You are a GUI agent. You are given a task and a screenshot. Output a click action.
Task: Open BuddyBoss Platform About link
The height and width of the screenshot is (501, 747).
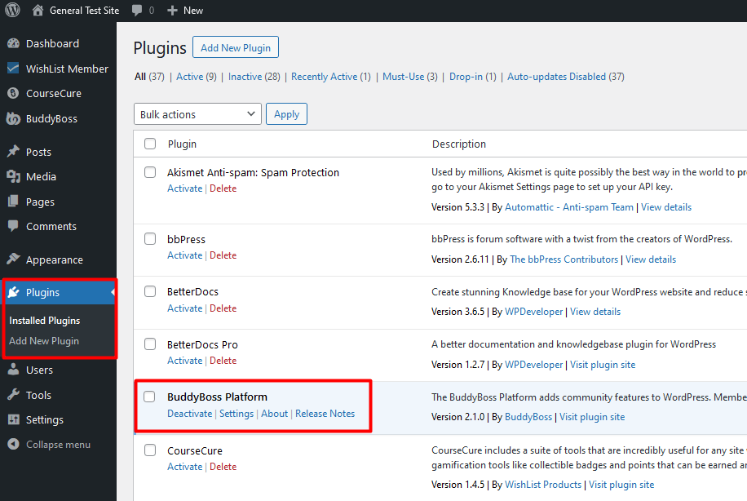[274, 414]
